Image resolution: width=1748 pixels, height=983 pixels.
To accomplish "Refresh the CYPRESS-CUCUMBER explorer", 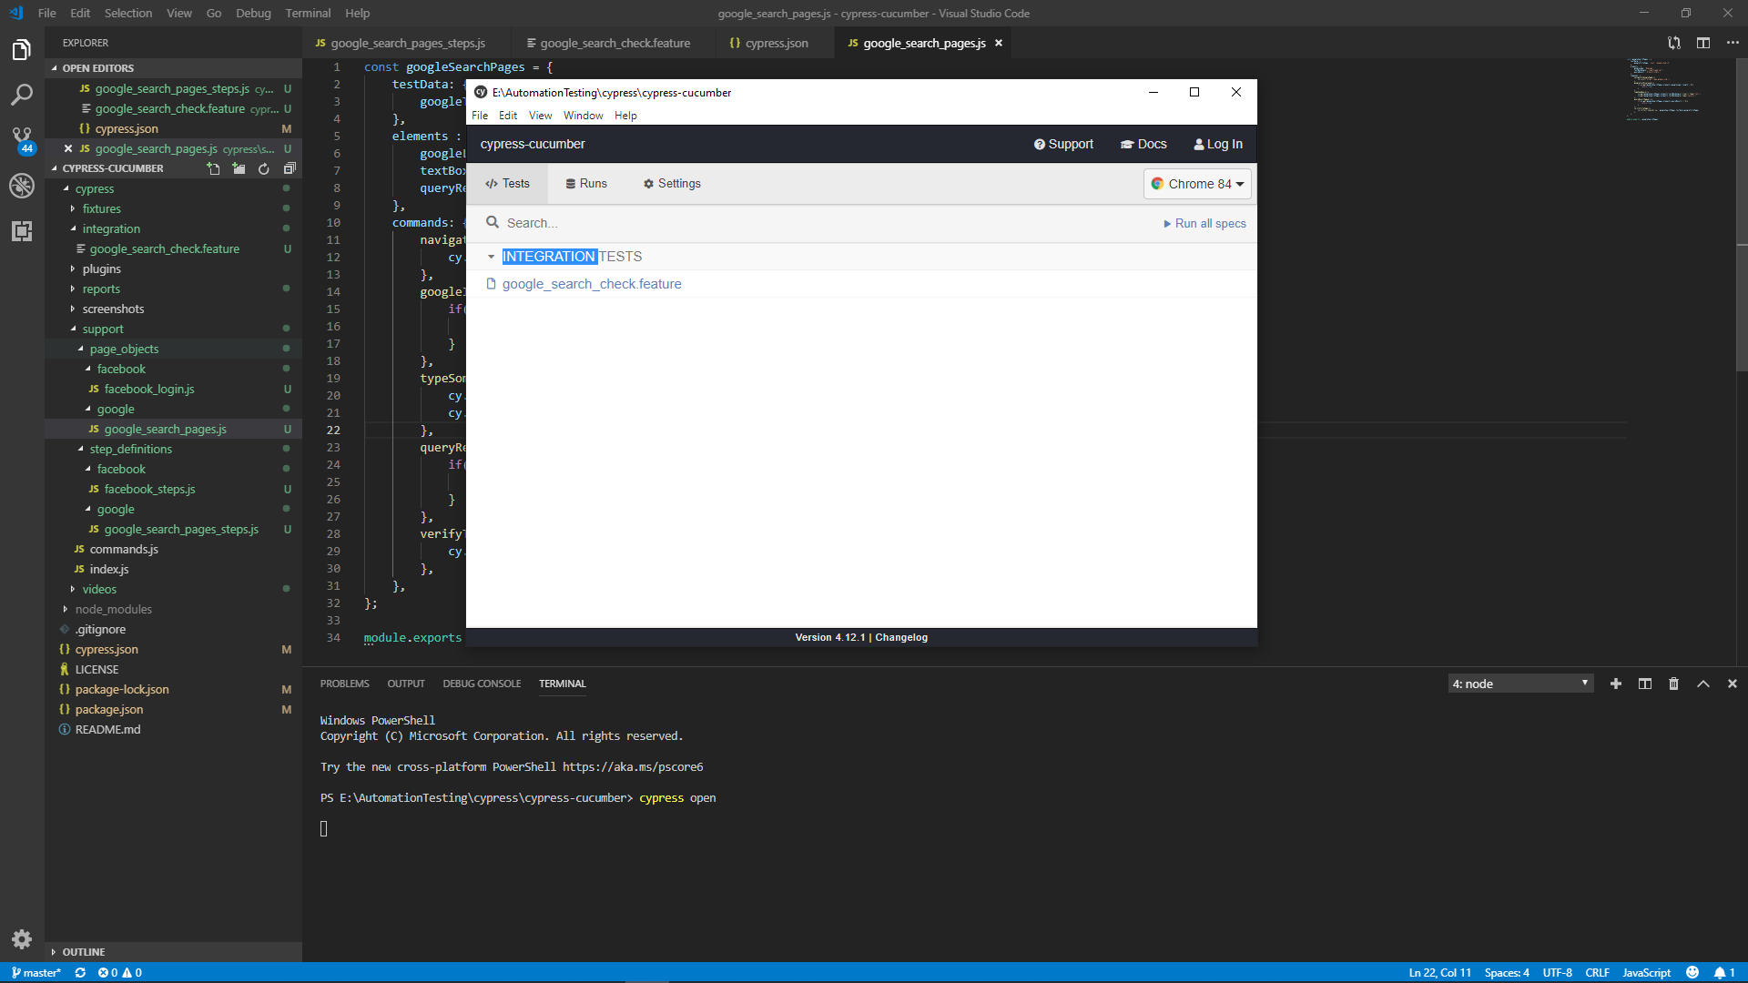I will click(263, 168).
